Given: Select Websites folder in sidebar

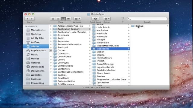Looking at the screenshot, I should point(36,75).
